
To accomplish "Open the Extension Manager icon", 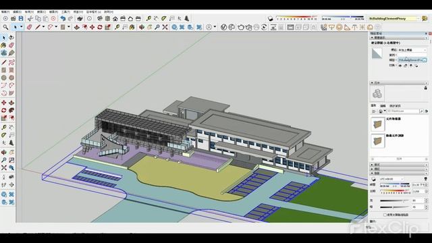I will (199, 27).
